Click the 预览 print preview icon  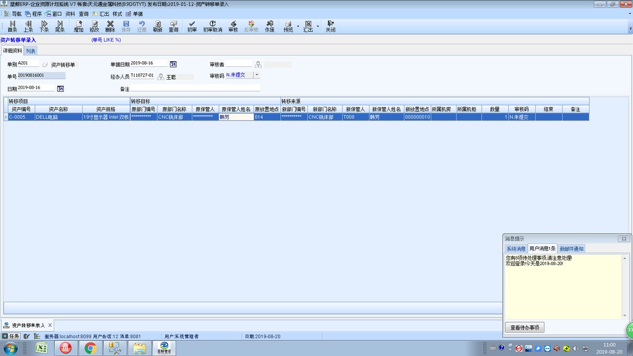click(x=288, y=26)
